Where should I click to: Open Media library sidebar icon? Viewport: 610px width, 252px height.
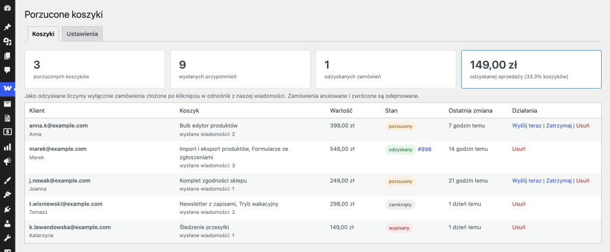click(7, 42)
